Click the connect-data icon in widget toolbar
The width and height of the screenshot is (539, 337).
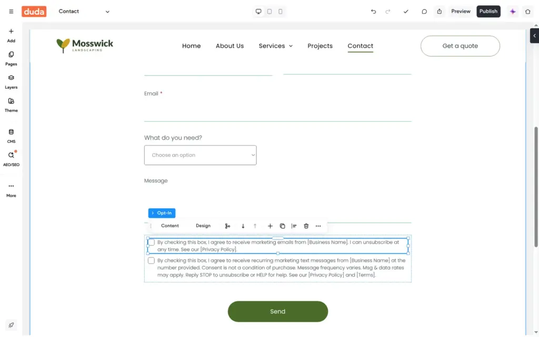[227, 226]
